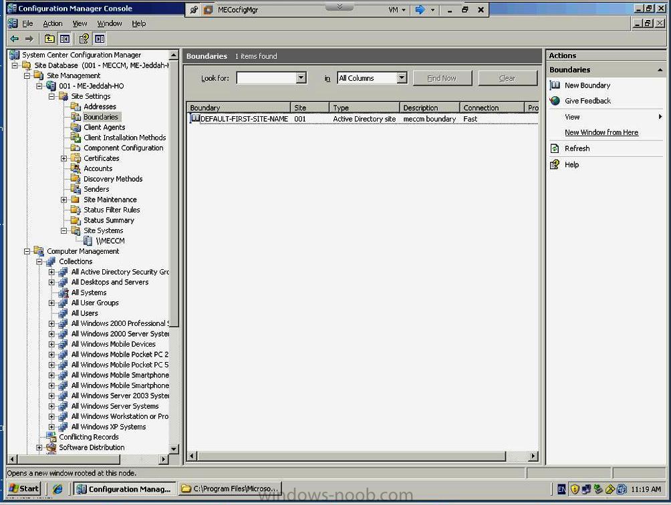Select the Addresses node icon
This screenshot has width=671, height=505.
[76, 106]
